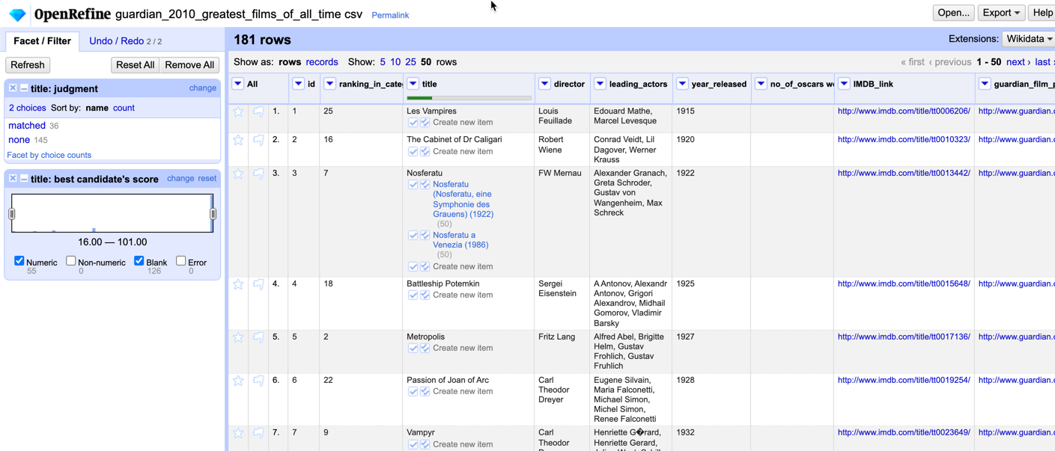The image size is (1055, 451).
Task: Go to the next page of rows
Action: pos(1016,62)
